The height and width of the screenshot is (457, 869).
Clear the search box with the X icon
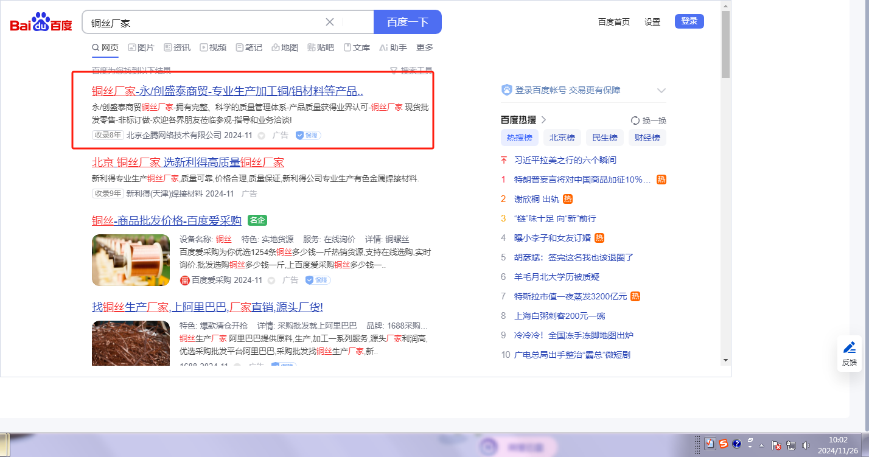pos(330,22)
